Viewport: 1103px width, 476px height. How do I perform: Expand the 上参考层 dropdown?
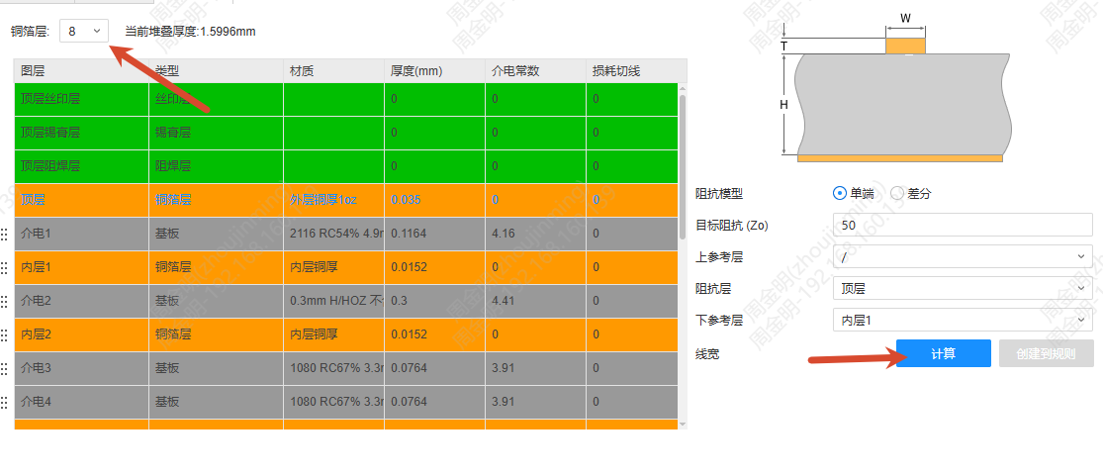(x=963, y=256)
